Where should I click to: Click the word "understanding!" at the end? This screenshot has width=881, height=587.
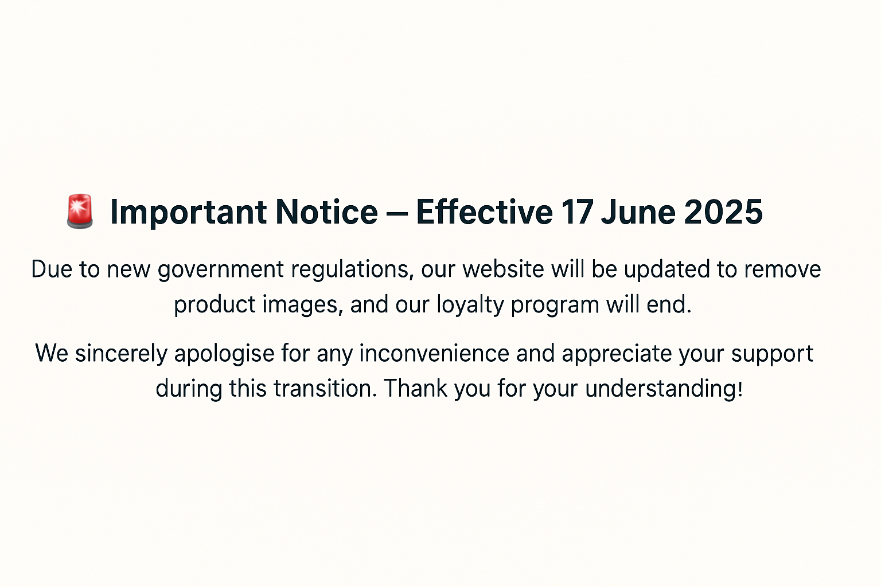tap(664, 389)
